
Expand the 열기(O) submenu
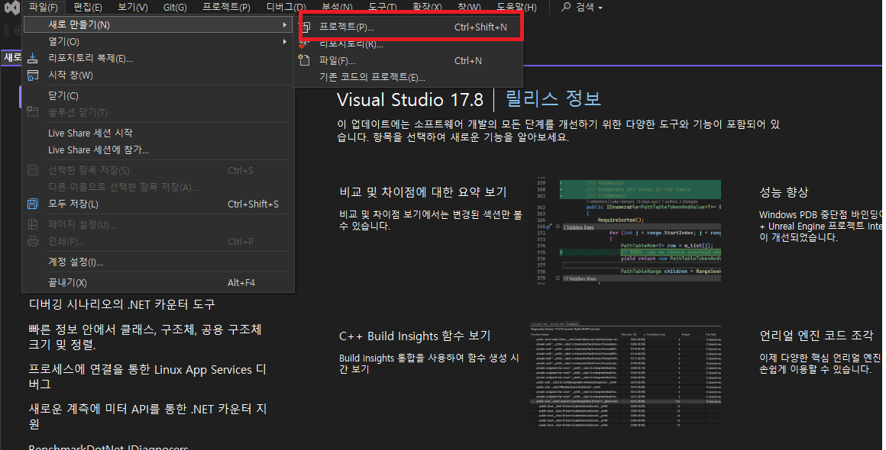coord(158,42)
